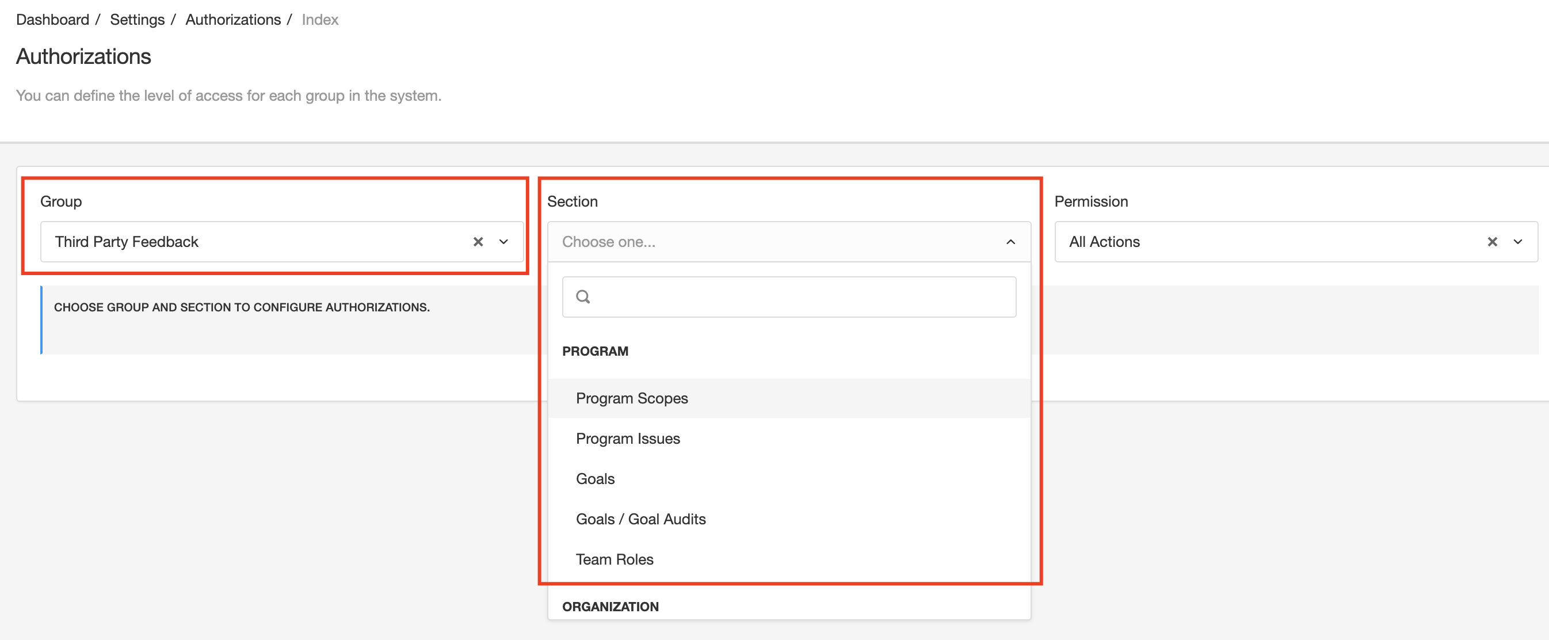Select Program Issues option

tap(789, 439)
